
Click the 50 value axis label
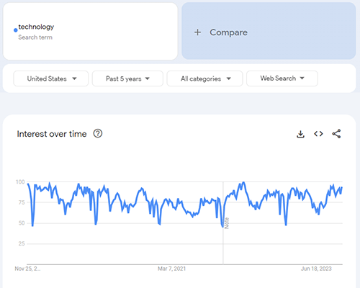point(22,223)
